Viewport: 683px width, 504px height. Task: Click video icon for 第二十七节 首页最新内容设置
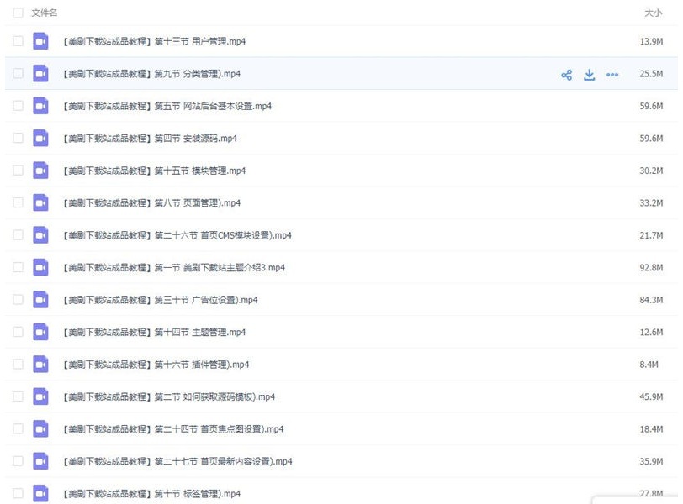click(40, 461)
